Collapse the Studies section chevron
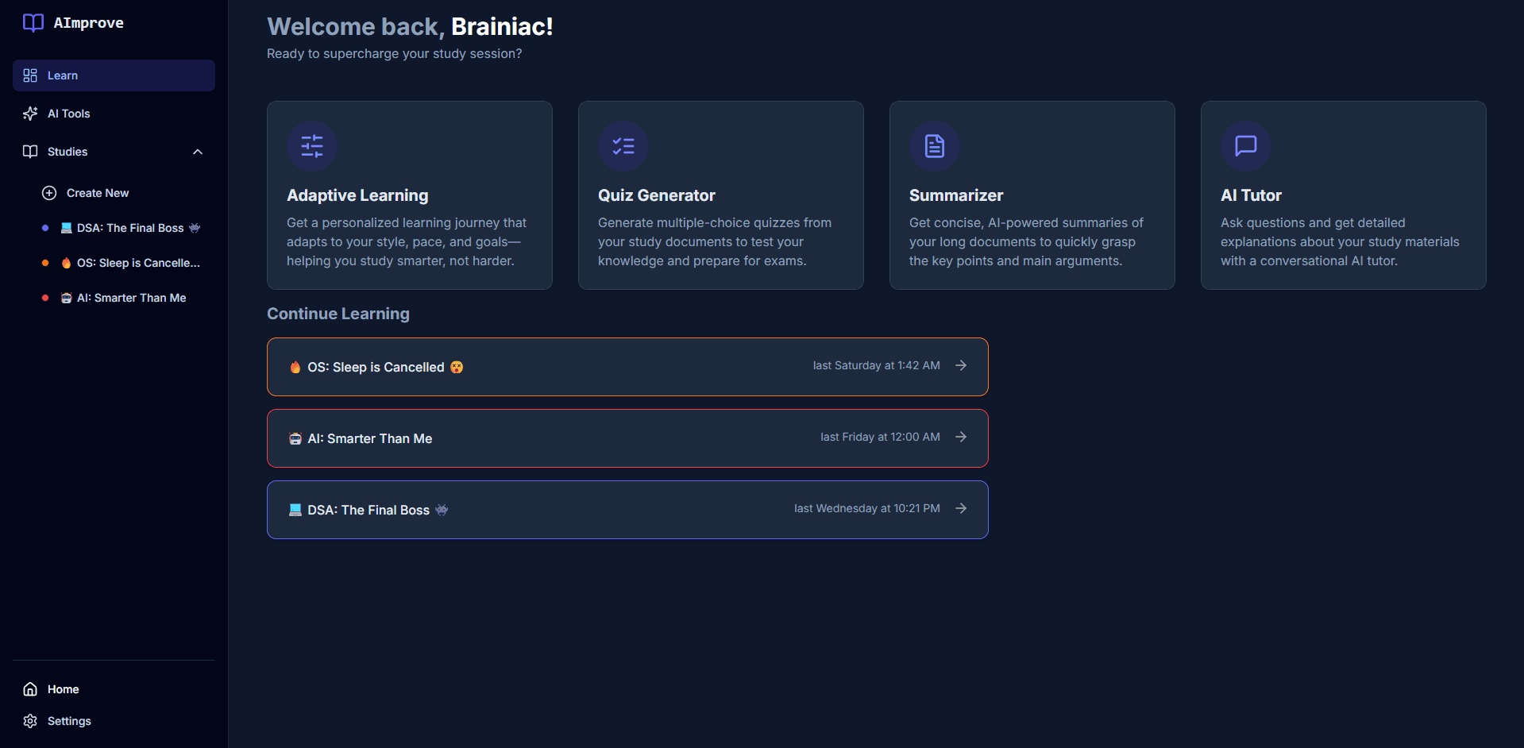This screenshot has width=1524, height=748. click(x=197, y=151)
